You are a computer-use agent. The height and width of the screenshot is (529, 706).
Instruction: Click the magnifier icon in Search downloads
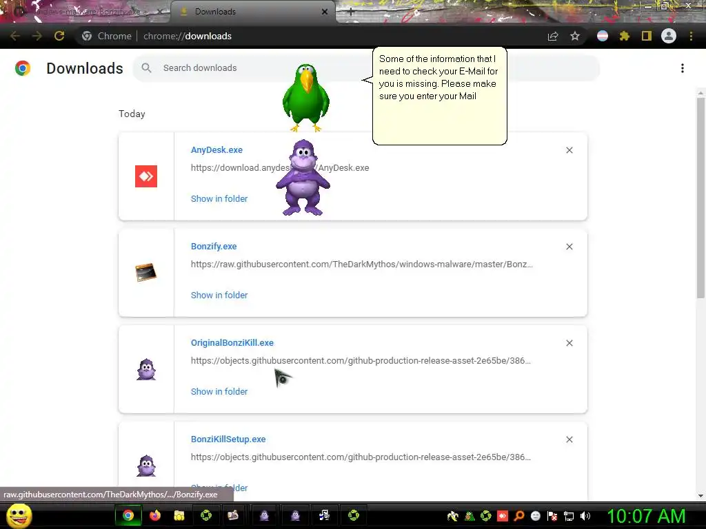[x=146, y=68]
